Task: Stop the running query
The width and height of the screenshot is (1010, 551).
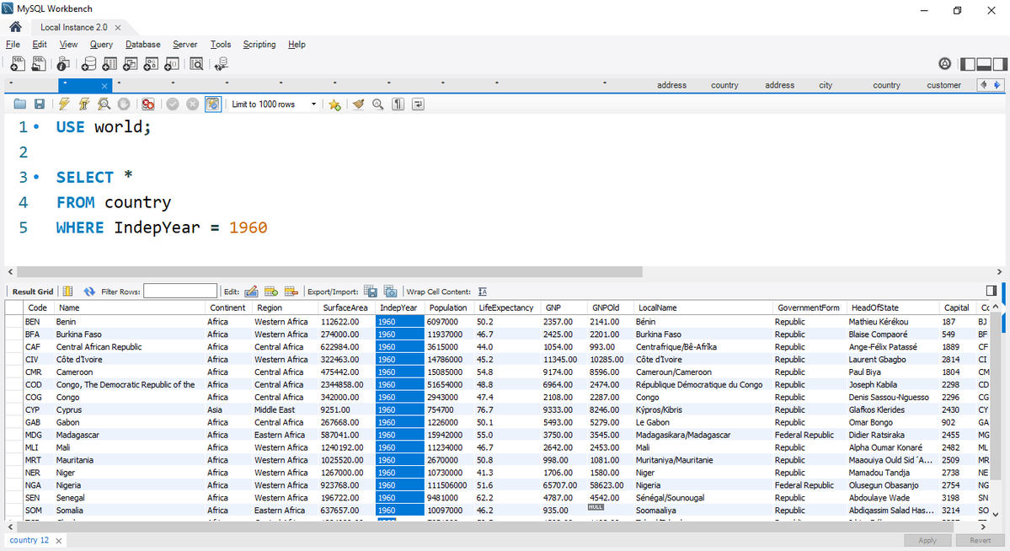Action: pyautogui.click(x=124, y=104)
